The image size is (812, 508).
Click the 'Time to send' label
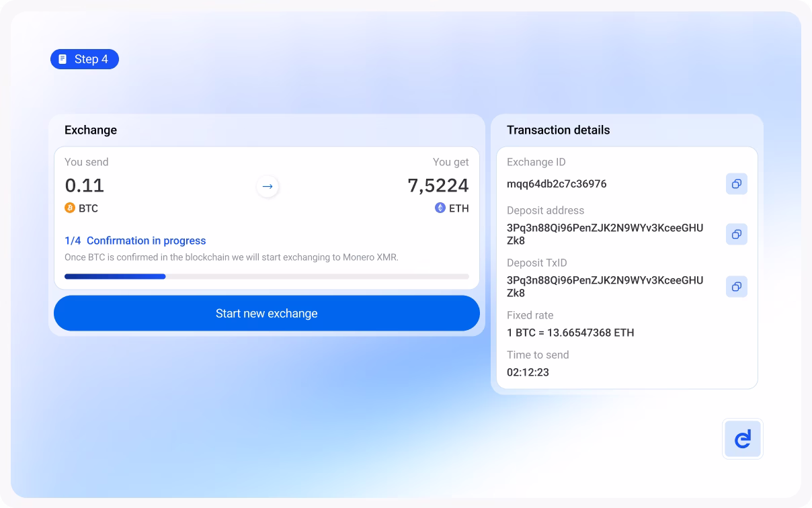pos(538,355)
